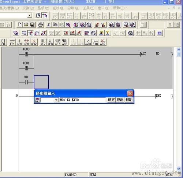Click the vertical scrollbar up arrow
183x178 pixels.
(179, 49)
